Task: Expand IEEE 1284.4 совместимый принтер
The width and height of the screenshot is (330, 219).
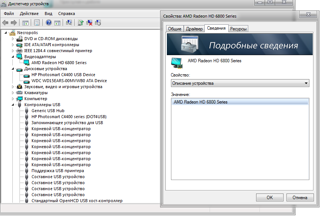Action: (x=13, y=51)
